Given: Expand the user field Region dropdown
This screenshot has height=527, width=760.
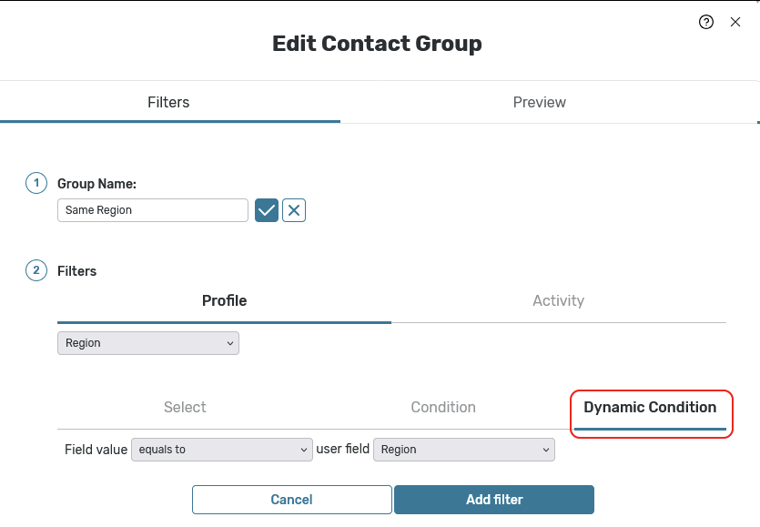Looking at the screenshot, I should point(463,450).
